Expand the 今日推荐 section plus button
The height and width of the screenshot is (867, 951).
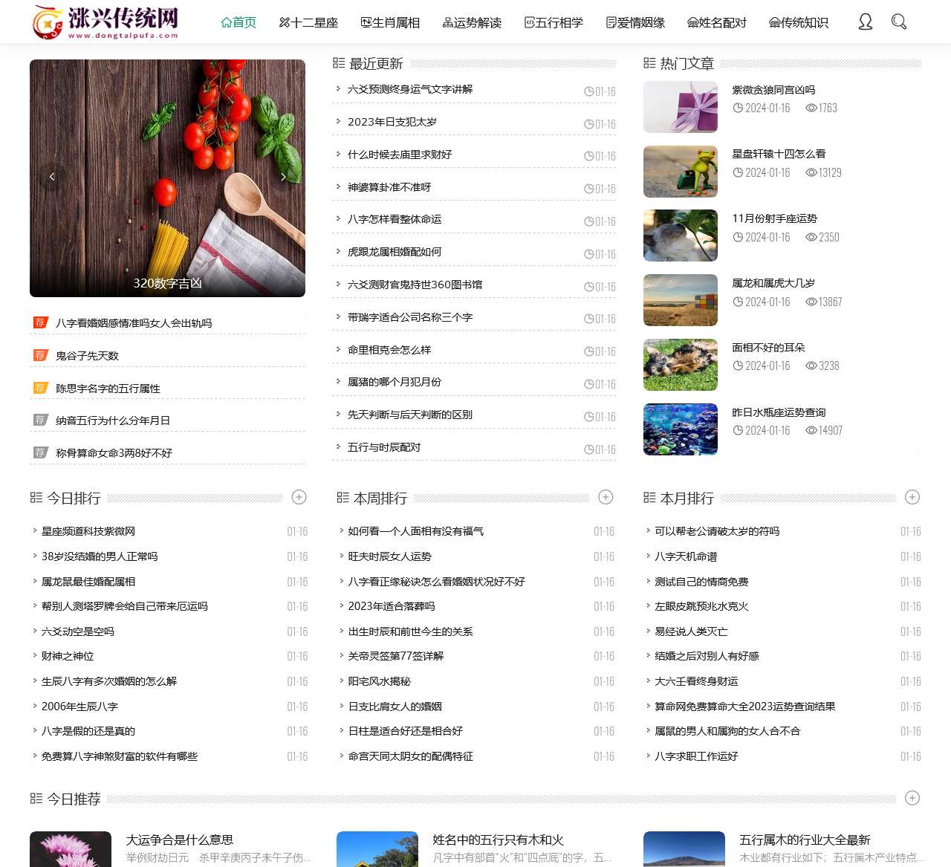tap(912, 798)
